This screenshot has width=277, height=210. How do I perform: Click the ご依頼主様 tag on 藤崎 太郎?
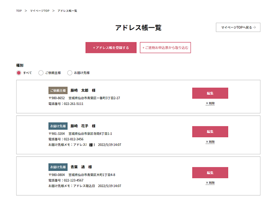[x=58, y=90]
